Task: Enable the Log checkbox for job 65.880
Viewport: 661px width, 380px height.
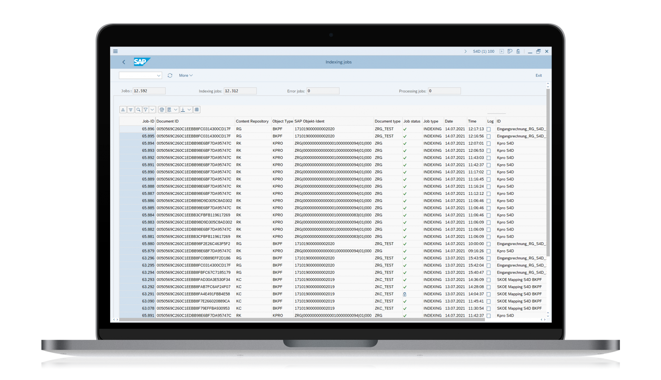Action: coord(489,244)
